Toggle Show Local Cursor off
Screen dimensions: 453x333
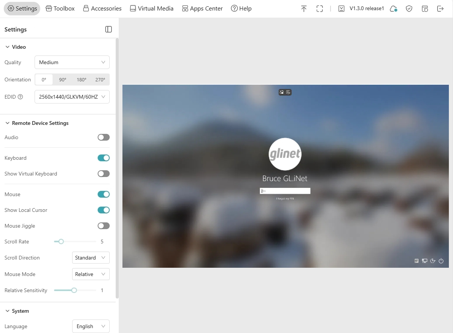point(104,210)
